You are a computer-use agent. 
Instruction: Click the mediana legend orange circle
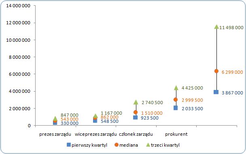click(x=117, y=145)
